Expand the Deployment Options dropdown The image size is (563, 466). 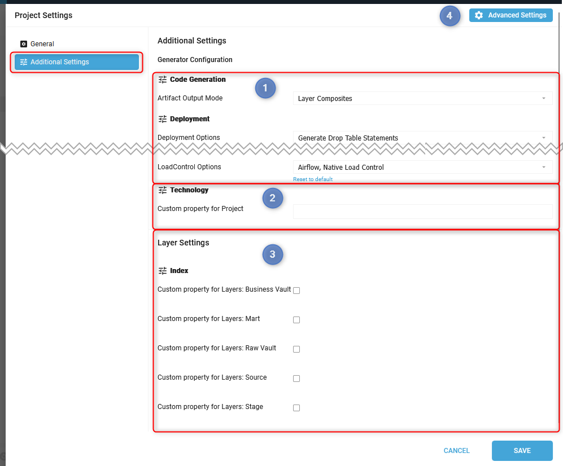[x=422, y=138]
